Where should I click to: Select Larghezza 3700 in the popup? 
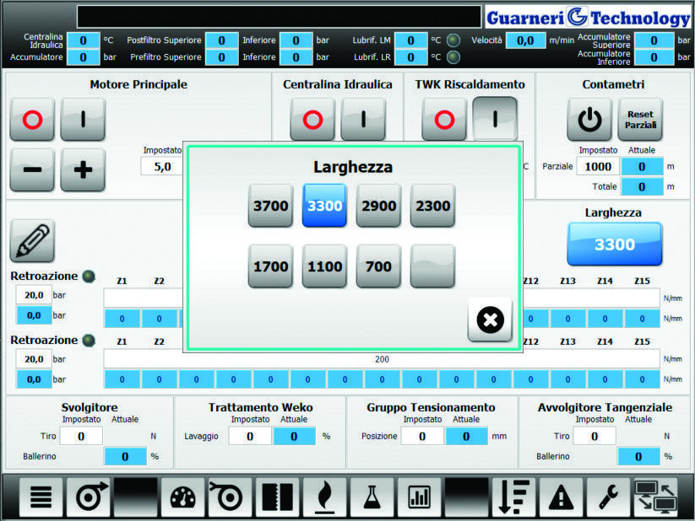(269, 205)
